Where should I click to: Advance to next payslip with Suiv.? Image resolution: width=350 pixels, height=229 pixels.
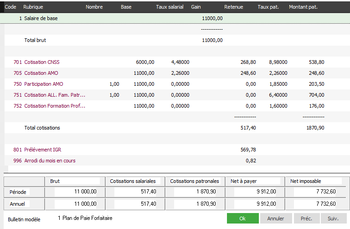(x=333, y=219)
